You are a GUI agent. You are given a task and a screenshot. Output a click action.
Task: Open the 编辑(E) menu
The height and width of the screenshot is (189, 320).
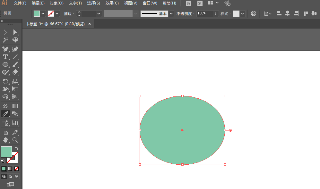[x=38, y=3]
